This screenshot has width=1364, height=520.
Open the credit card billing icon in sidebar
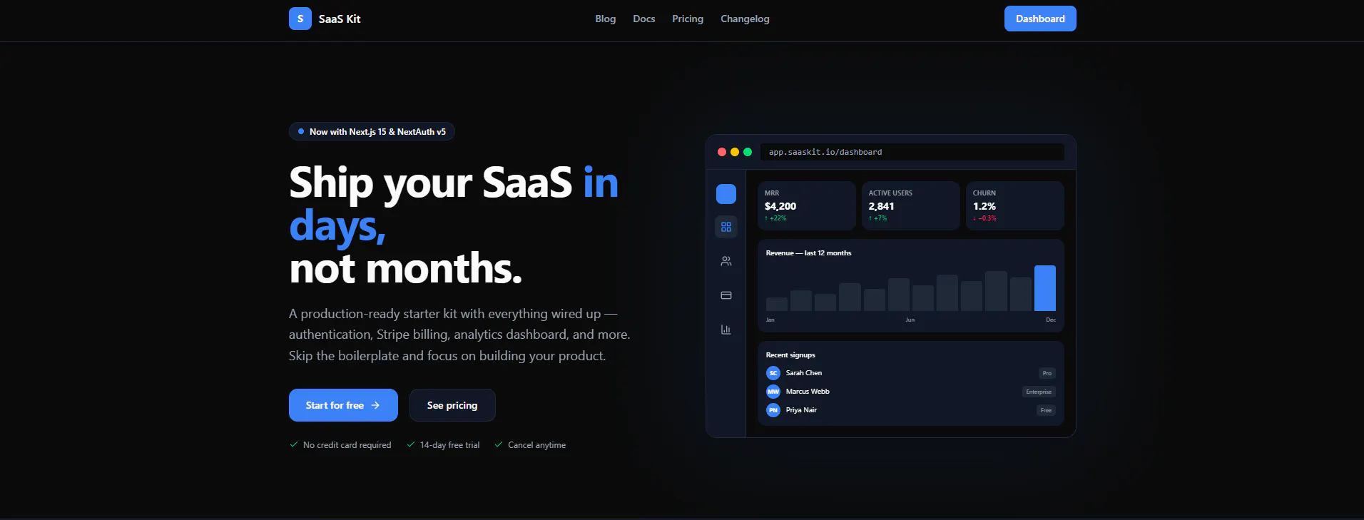tap(726, 295)
